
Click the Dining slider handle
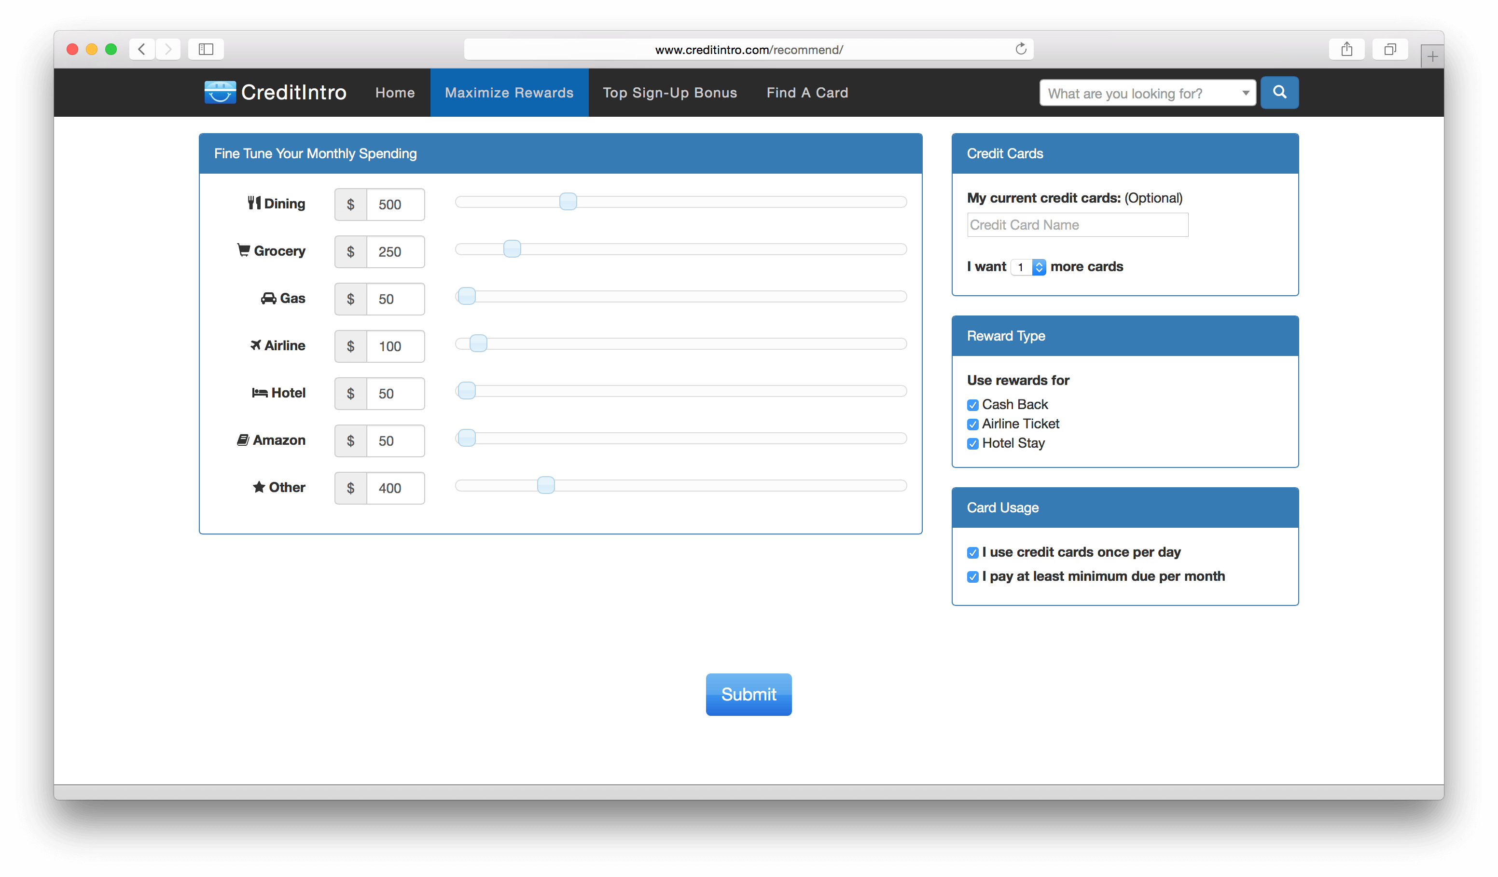569,202
